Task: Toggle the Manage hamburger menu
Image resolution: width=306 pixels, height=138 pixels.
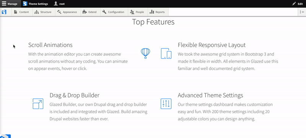Action: [10, 4]
